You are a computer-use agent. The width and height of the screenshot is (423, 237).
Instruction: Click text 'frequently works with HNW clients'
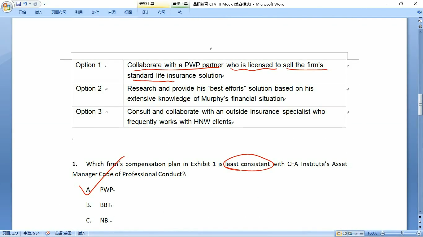tap(179, 122)
